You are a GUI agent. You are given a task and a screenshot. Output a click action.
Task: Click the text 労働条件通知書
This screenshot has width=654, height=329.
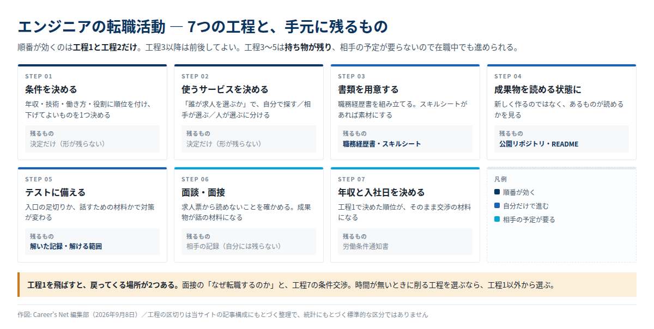click(366, 246)
